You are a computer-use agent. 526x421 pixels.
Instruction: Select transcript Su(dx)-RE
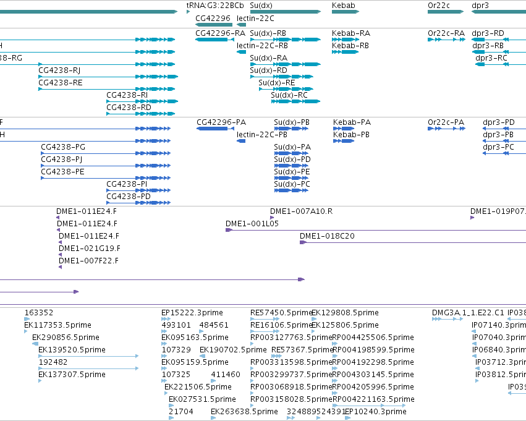286,89
